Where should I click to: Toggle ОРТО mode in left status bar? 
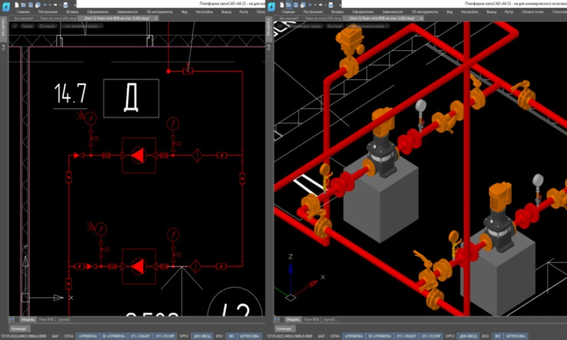184,336
